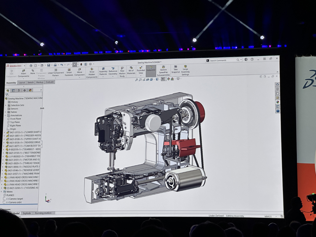
Task: Toggle the Instant3D mode button
Action: pyautogui.click(x=151, y=69)
